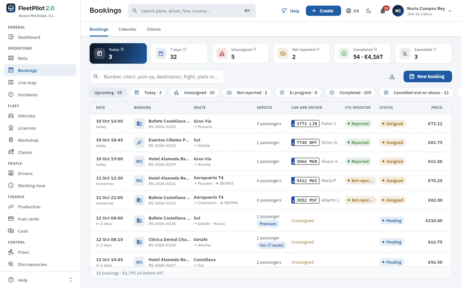Open the Production finance page
This screenshot has width=461, height=288.
coord(40,207)
